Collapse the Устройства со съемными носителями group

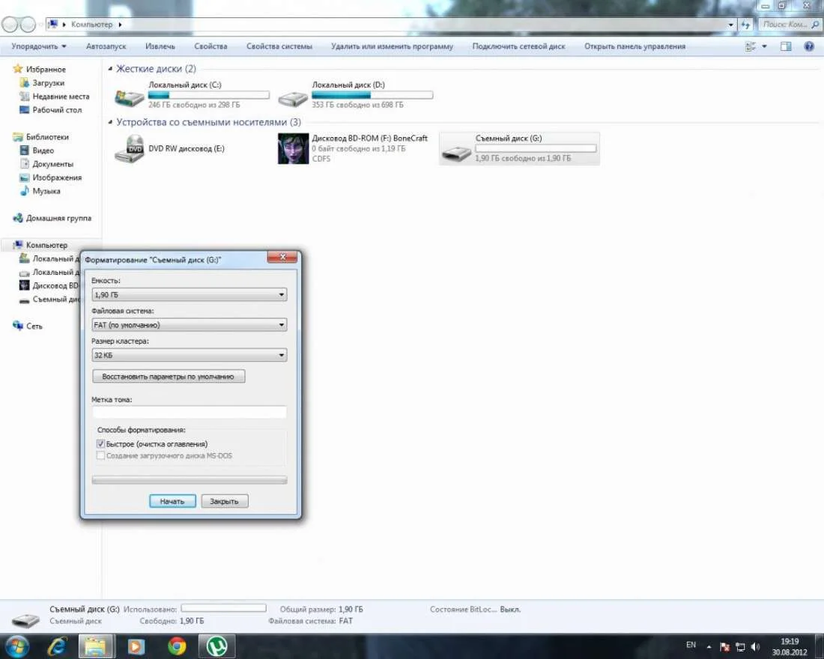click(110, 122)
